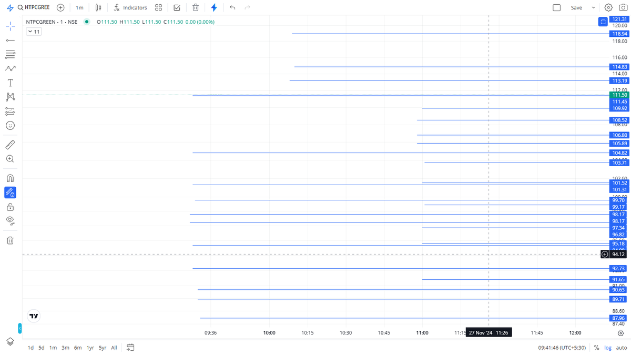Select the trend line tool

pyautogui.click(x=10, y=40)
